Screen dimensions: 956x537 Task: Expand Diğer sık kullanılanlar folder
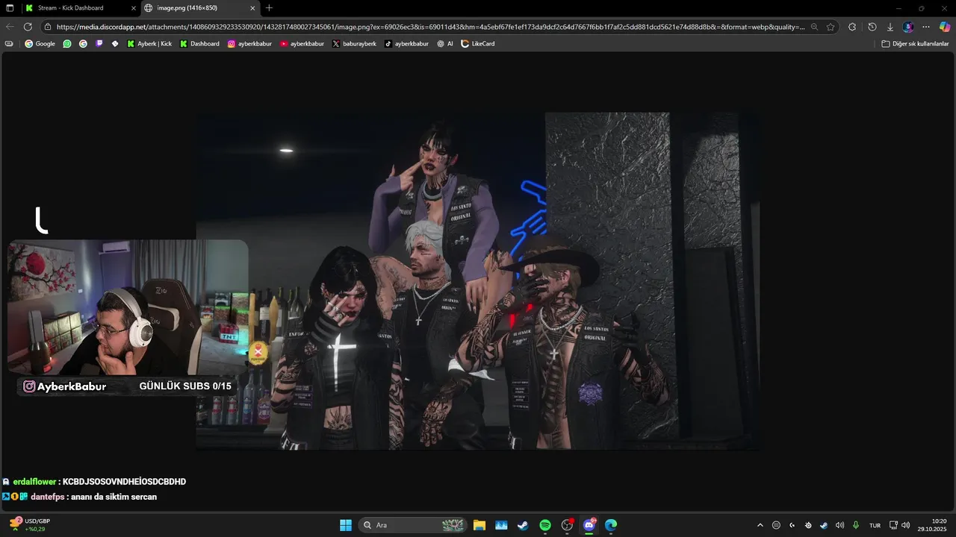(915, 44)
